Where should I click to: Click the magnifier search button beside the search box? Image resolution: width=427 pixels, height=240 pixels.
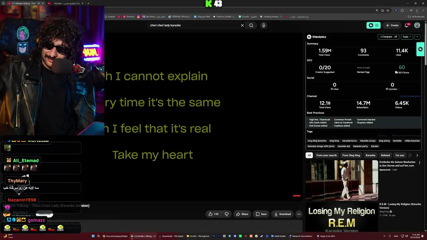(x=251, y=25)
